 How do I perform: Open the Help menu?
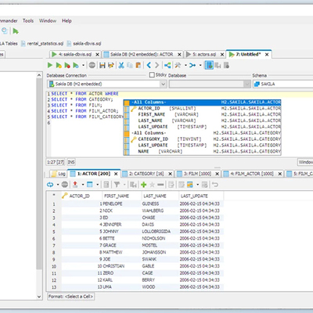[x=67, y=20]
